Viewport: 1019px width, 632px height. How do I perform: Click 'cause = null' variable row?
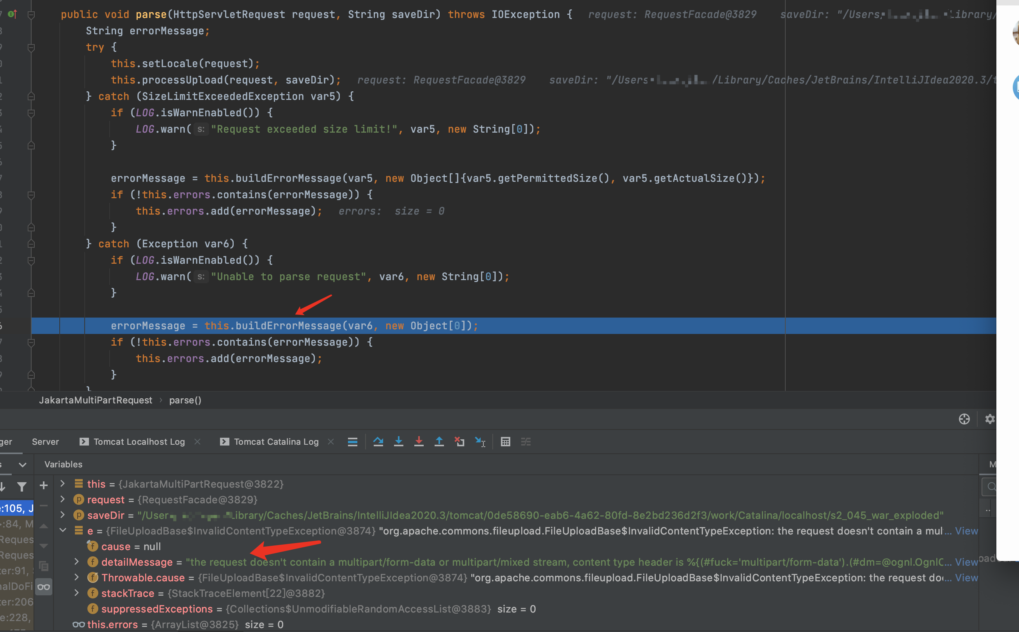[x=131, y=547]
